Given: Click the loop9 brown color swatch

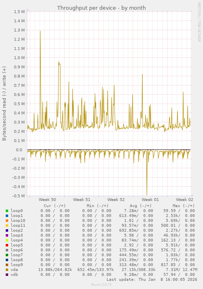Looking at the screenshot, I should (x=7, y=265).
